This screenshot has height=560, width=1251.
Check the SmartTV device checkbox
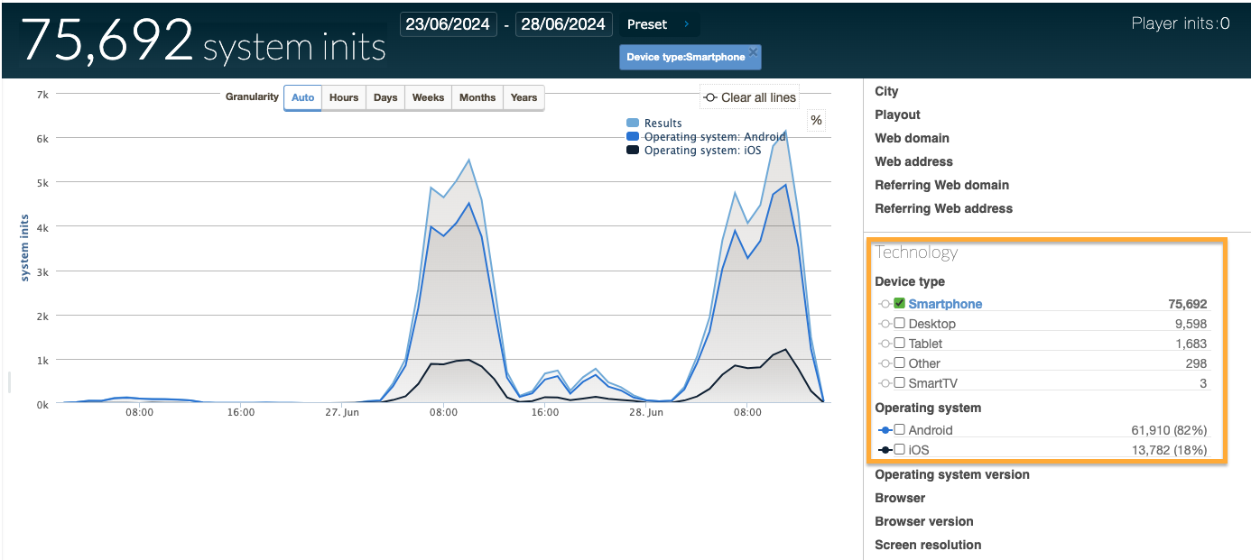click(x=899, y=382)
